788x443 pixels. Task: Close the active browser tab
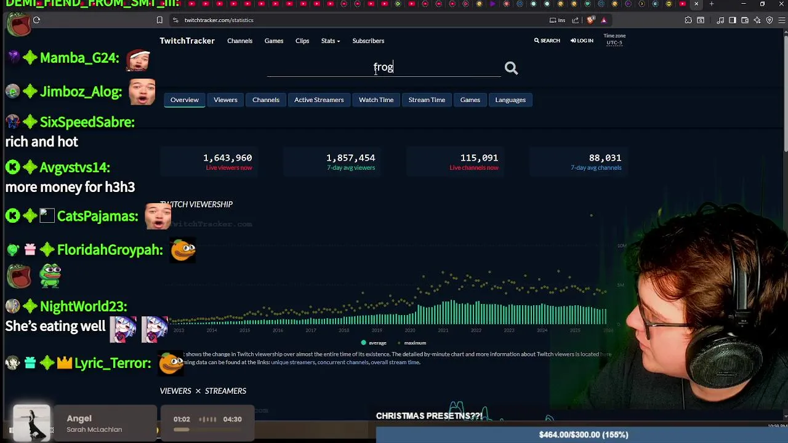(x=696, y=4)
